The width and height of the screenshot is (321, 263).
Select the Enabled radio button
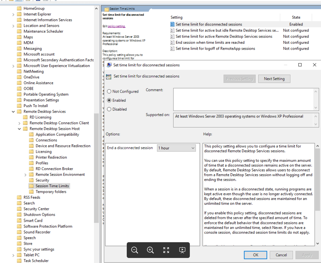pos(109,100)
